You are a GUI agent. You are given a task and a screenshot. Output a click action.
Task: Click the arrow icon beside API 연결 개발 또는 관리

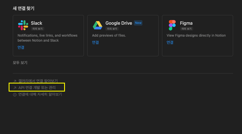(x=15, y=88)
